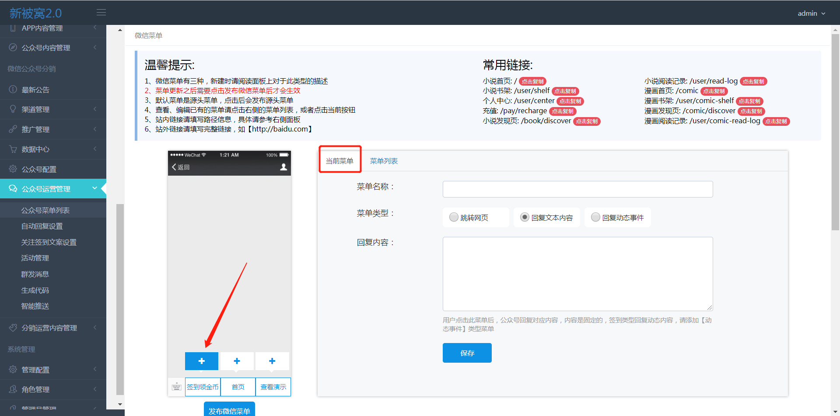The width and height of the screenshot is (840, 416).
Task: Focus the 回复内容 text area
Action: coord(577,274)
